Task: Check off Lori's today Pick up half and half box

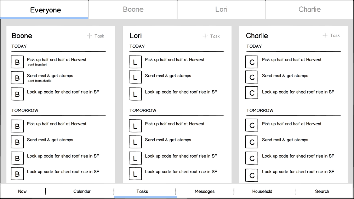Action: (135, 62)
